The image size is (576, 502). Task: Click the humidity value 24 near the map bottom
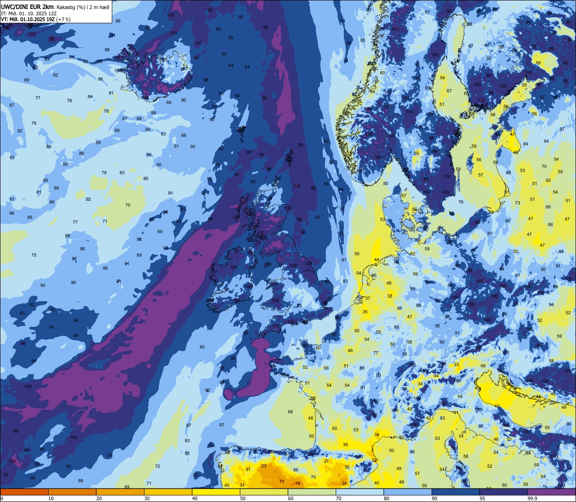(344, 484)
